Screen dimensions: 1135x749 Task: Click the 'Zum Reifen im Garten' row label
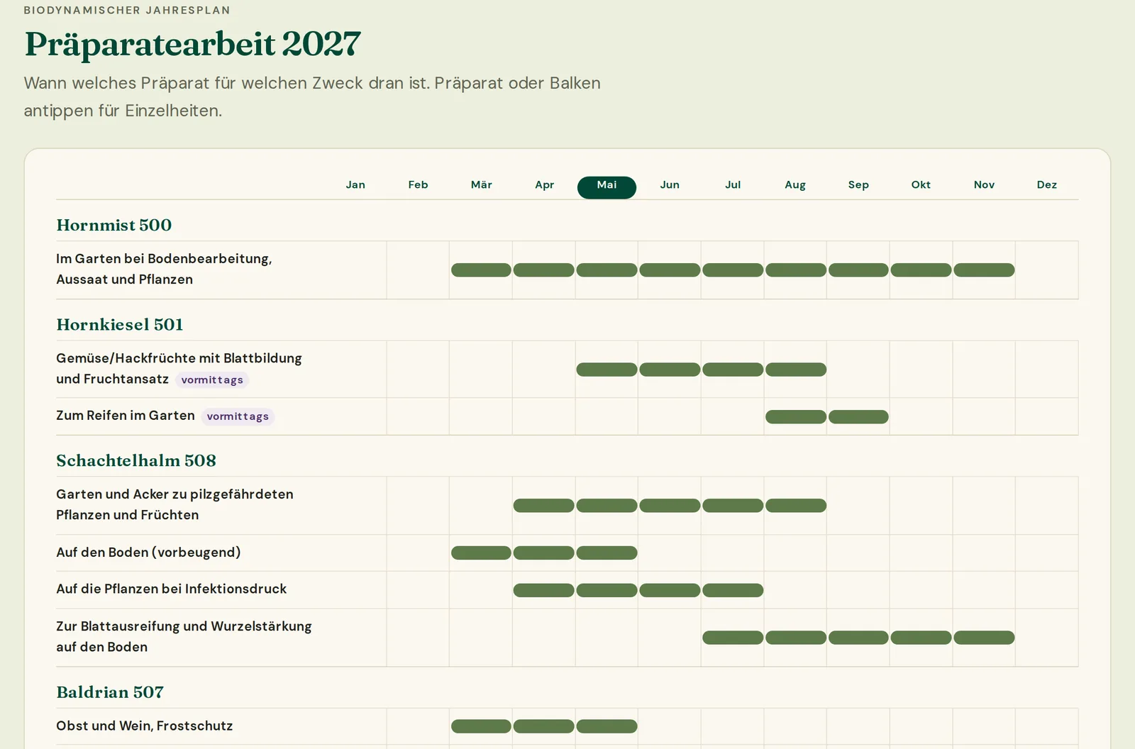126,416
